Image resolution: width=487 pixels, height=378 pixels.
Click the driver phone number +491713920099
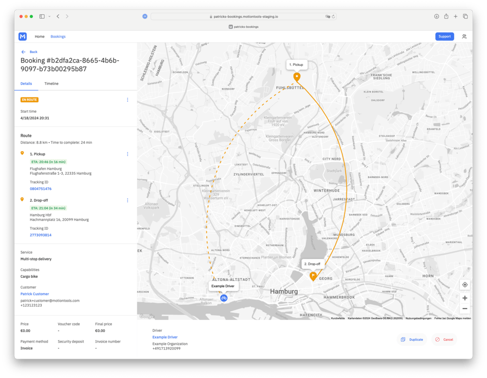166,348
